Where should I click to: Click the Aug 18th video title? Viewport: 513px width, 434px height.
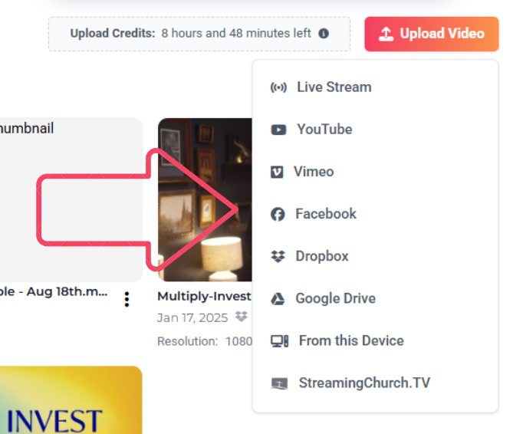click(x=54, y=291)
